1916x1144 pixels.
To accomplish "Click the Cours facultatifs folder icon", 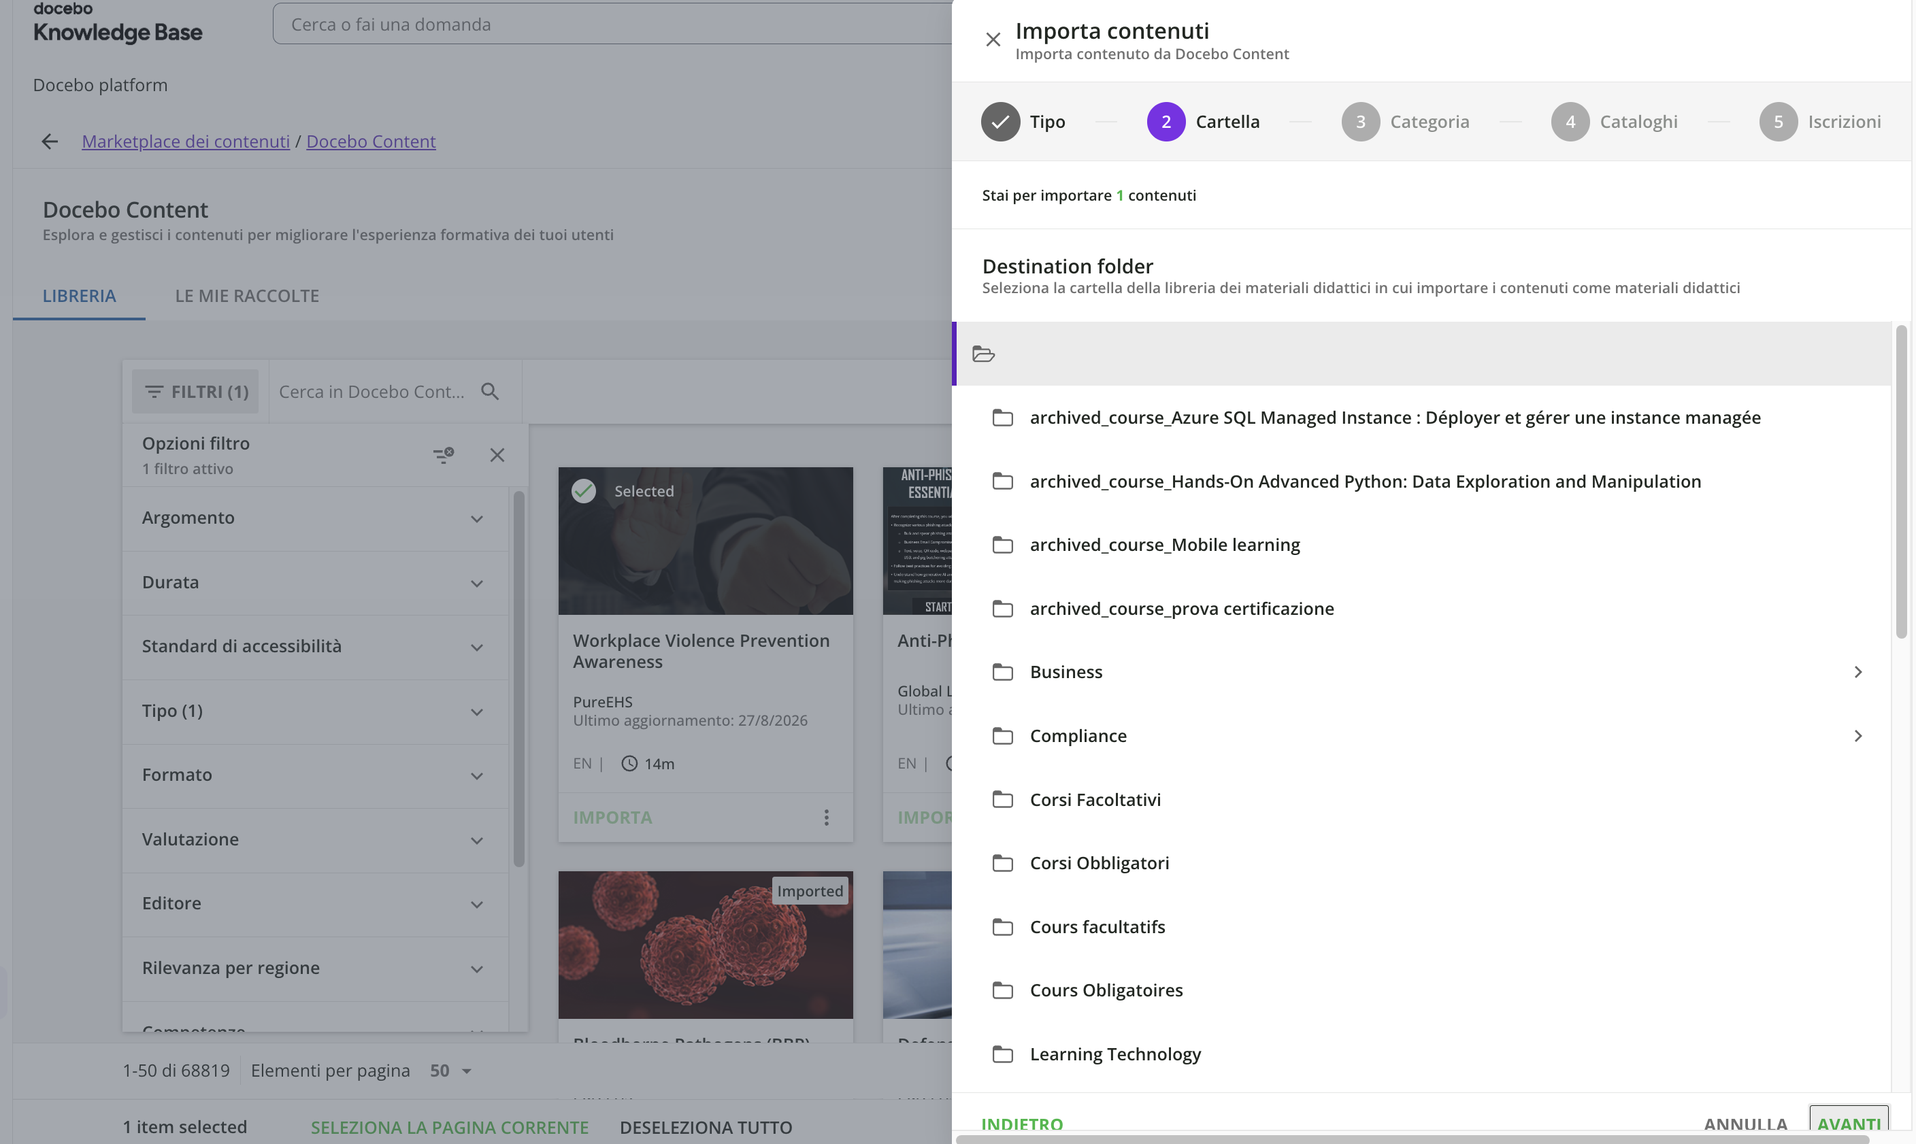I will (x=1002, y=926).
